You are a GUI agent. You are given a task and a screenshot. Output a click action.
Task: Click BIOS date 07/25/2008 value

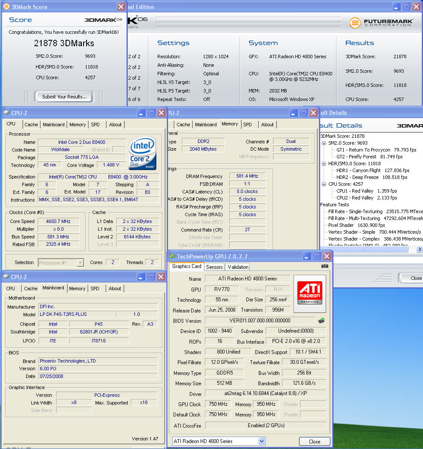(98, 376)
